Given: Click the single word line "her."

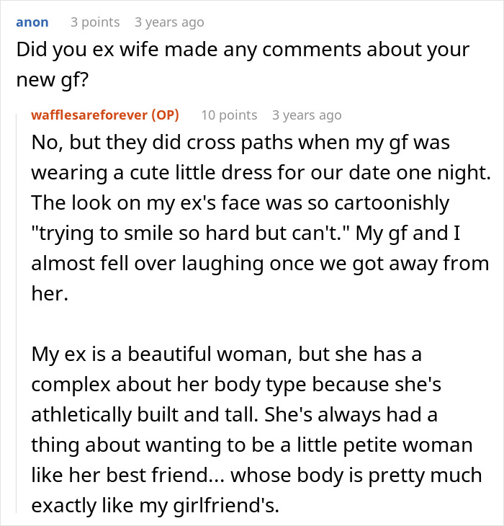Looking at the screenshot, I should (x=48, y=294).
